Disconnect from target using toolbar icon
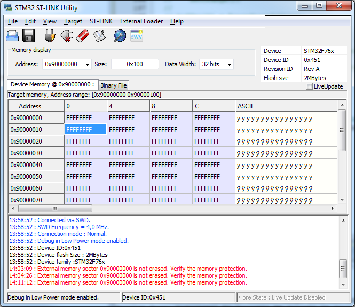The height and width of the screenshot is (307, 355). [66, 36]
